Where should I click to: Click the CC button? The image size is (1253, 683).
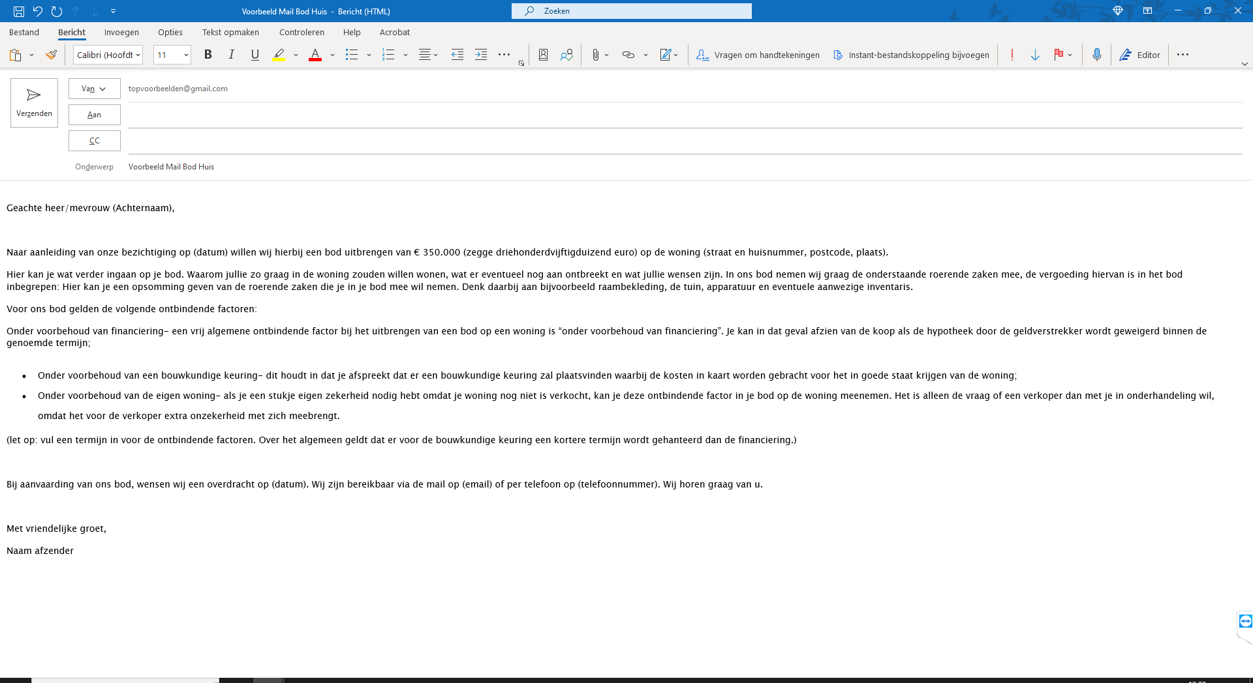(94, 141)
